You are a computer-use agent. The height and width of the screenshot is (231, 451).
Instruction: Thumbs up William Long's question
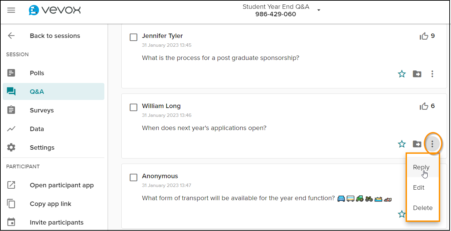pos(424,106)
